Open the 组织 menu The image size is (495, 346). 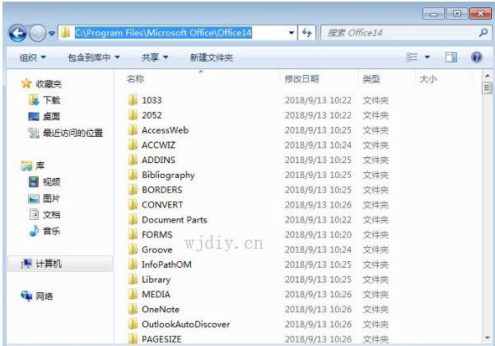pos(33,58)
